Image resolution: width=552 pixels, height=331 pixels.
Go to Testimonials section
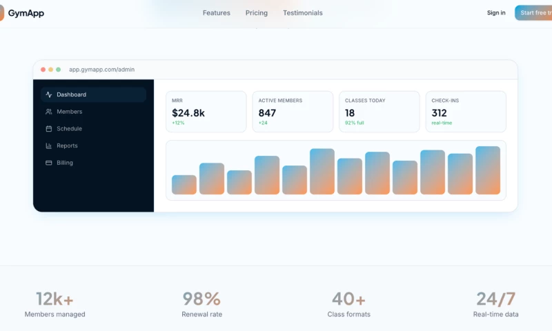tap(302, 13)
